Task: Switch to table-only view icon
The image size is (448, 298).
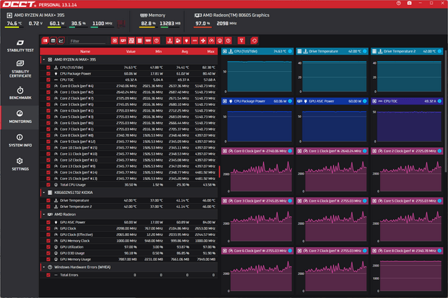Action: point(53,40)
